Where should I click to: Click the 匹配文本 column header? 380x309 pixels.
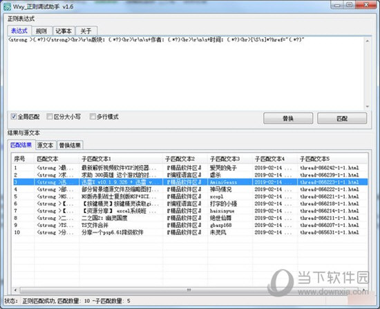coord(57,159)
